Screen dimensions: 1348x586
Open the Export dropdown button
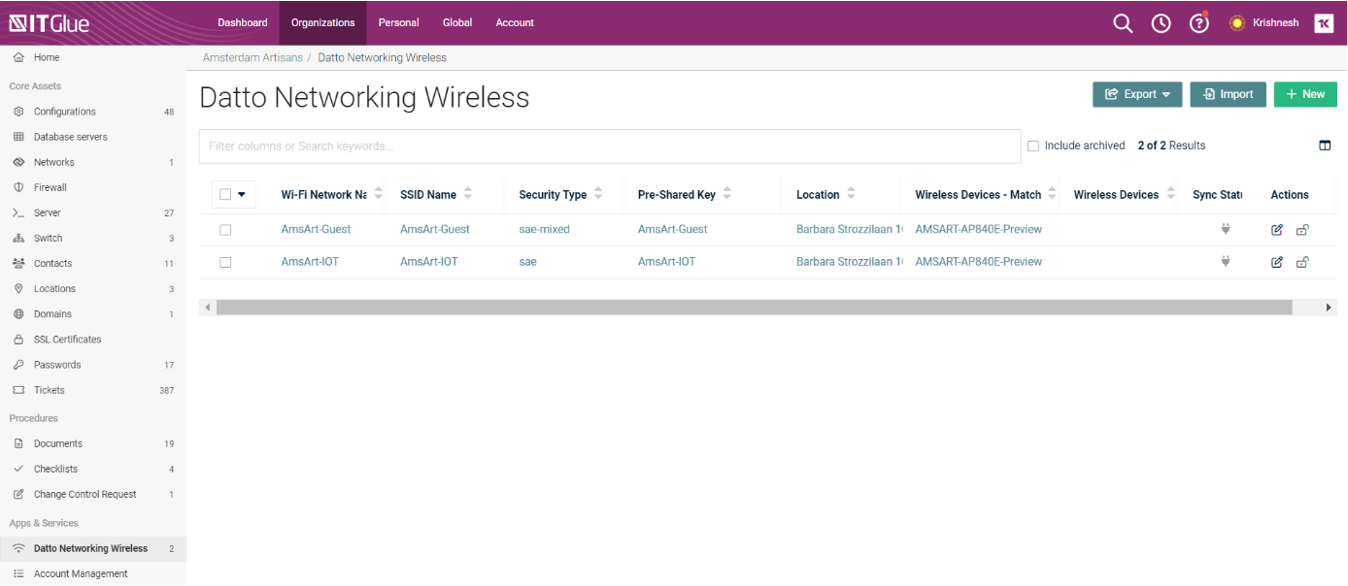pos(1137,94)
